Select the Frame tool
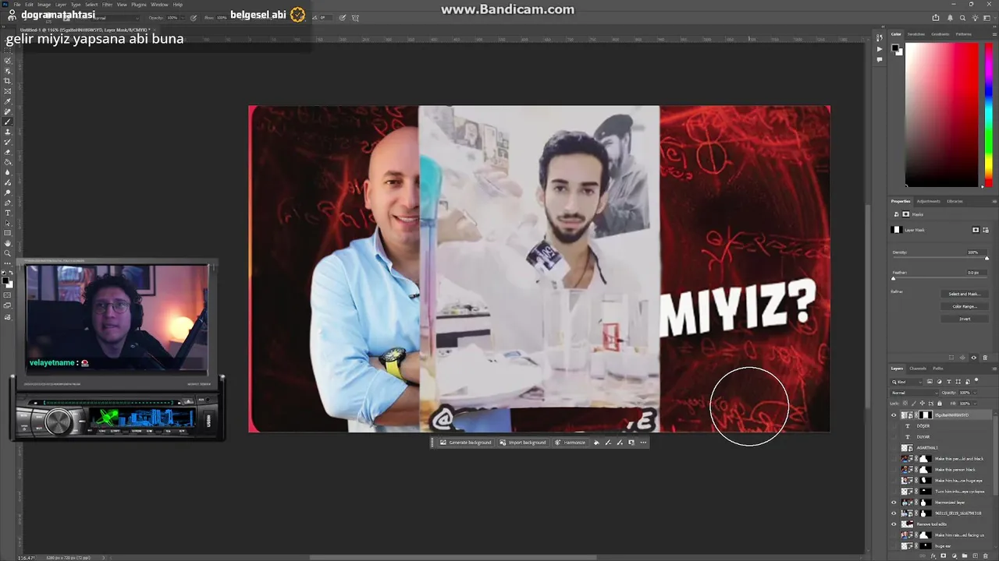The image size is (999, 561). (x=8, y=91)
